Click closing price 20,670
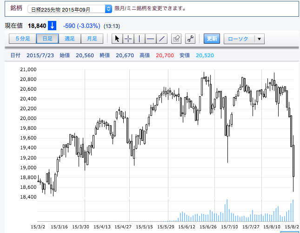This screenshot has height=233, width=300. pyautogui.click(x=125, y=55)
